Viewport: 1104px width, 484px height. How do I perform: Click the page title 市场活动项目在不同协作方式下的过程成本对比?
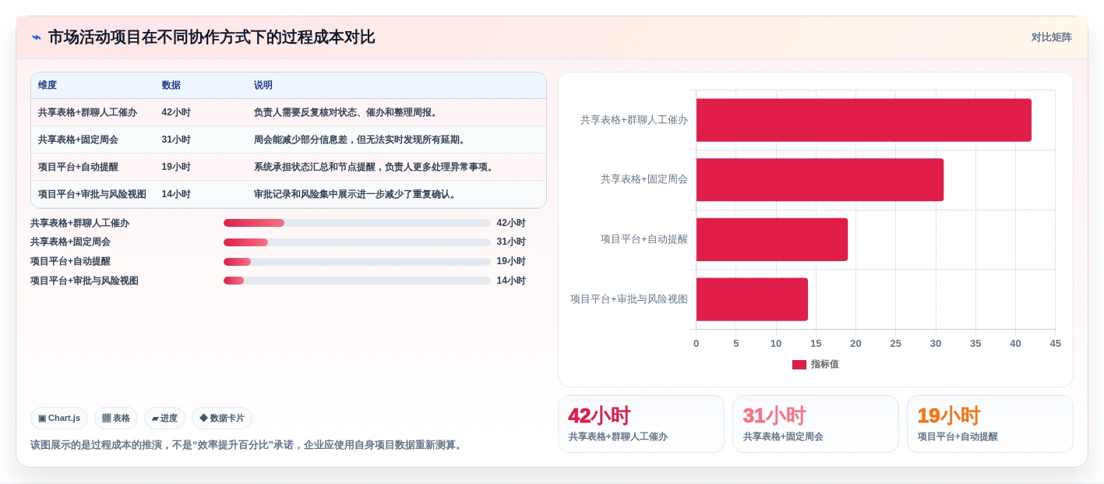(211, 37)
